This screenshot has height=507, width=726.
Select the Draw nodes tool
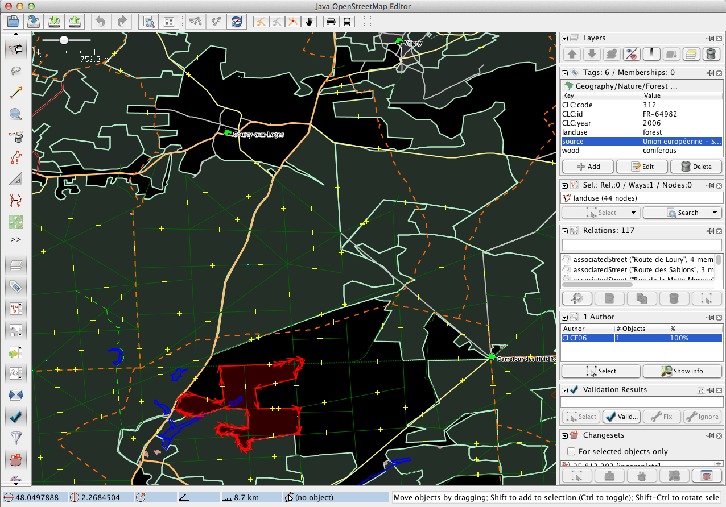tap(16, 93)
